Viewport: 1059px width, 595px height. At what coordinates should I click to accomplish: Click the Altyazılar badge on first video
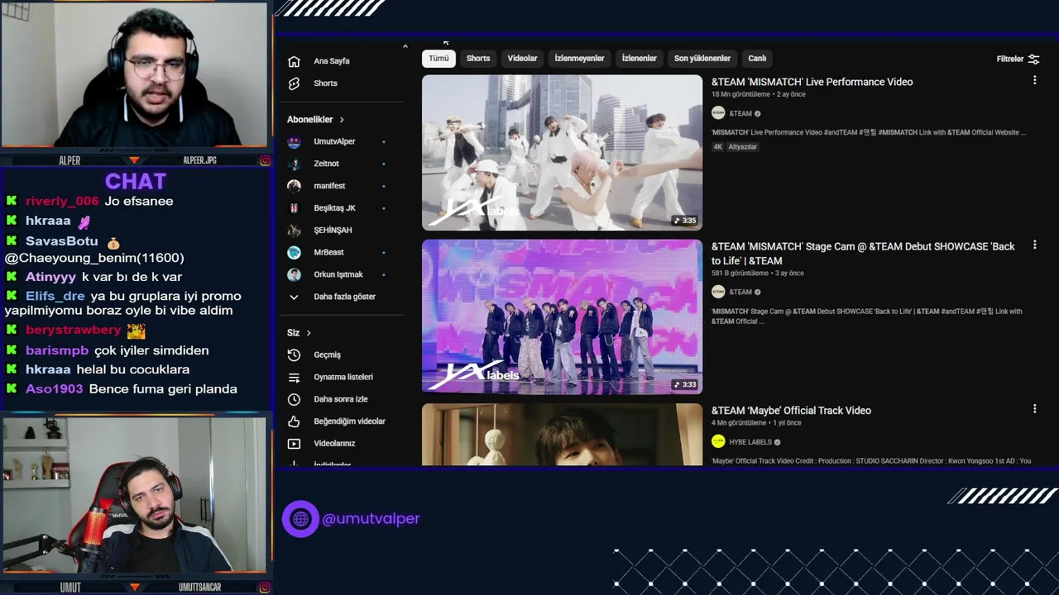tap(742, 147)
